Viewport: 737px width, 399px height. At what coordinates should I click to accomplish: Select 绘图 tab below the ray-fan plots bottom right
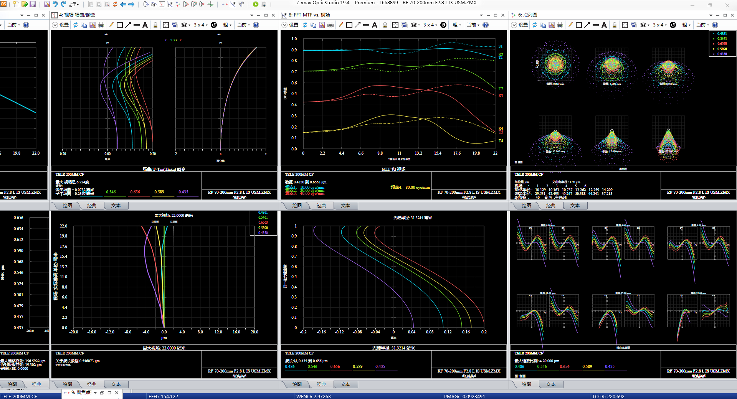coord(527,384)
